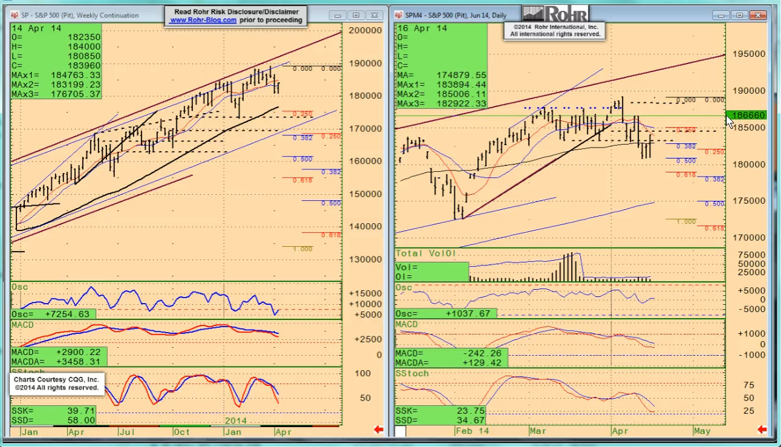
Task: Click the 16 Apr 14 date header
Action: 422,28
